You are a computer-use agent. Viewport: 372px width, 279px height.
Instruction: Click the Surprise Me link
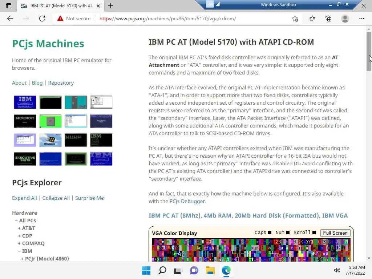(x=89, y=198)
